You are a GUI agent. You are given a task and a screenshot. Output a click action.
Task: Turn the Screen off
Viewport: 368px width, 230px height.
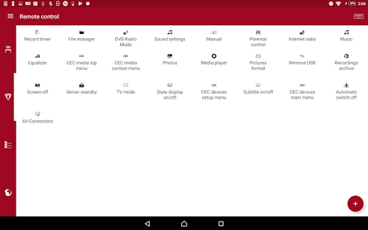pos(37,89)
